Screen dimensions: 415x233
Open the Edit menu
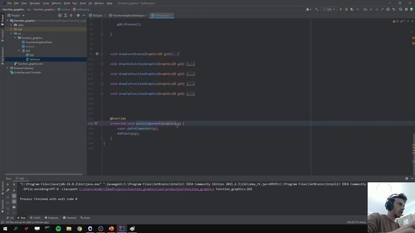(x=16, y=3)
